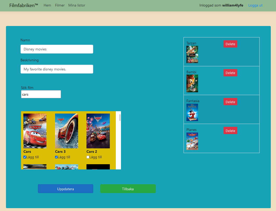This screenshot has height=211, width=276.
Task: Click the Filmfabriken brand logo
Action: click(x=24, y=5)
